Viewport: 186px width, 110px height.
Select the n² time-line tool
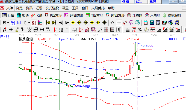tap(48, 30)
